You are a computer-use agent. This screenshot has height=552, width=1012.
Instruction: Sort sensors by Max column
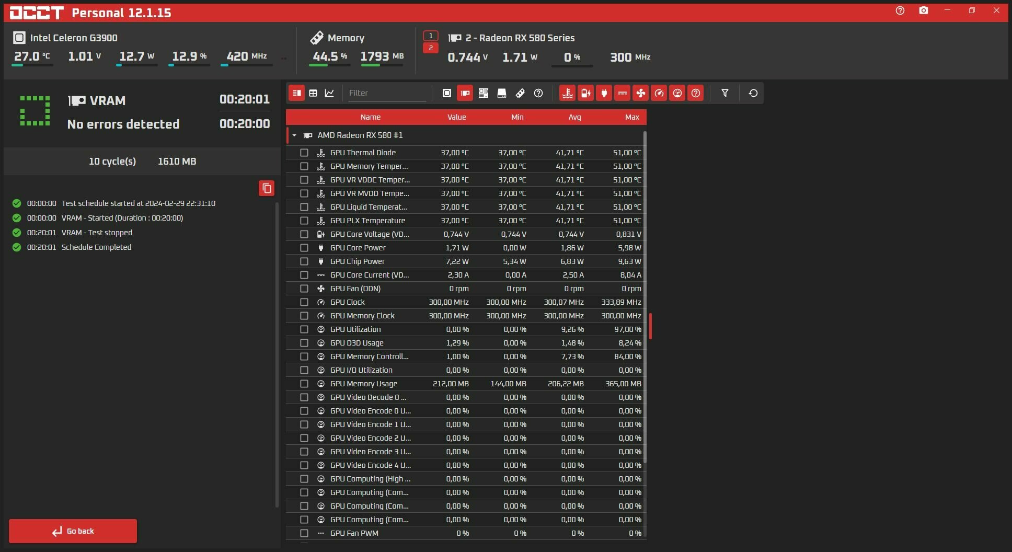632,117
